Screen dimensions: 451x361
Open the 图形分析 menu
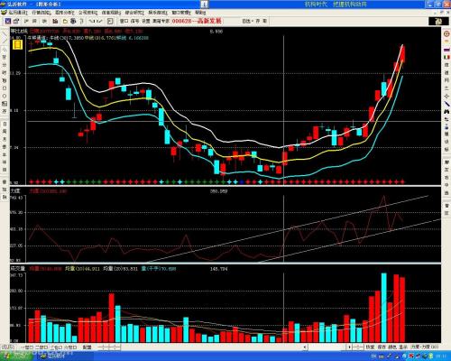[x=64, y=13]
